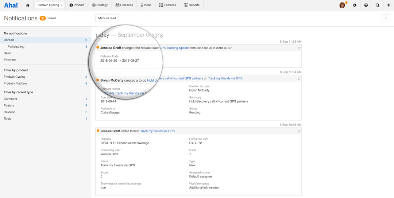Click Bryan McCarty name in to-do notification header
Viewport: 394px width, 198px height.
[x=112, y=81]
